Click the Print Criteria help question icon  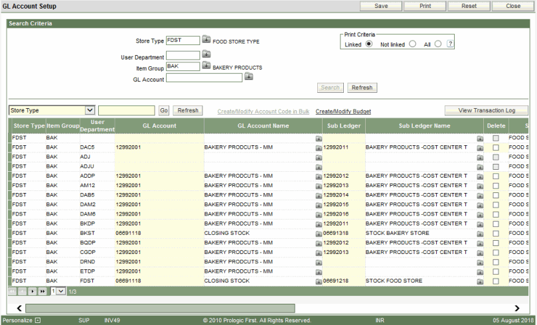point(450,44)
